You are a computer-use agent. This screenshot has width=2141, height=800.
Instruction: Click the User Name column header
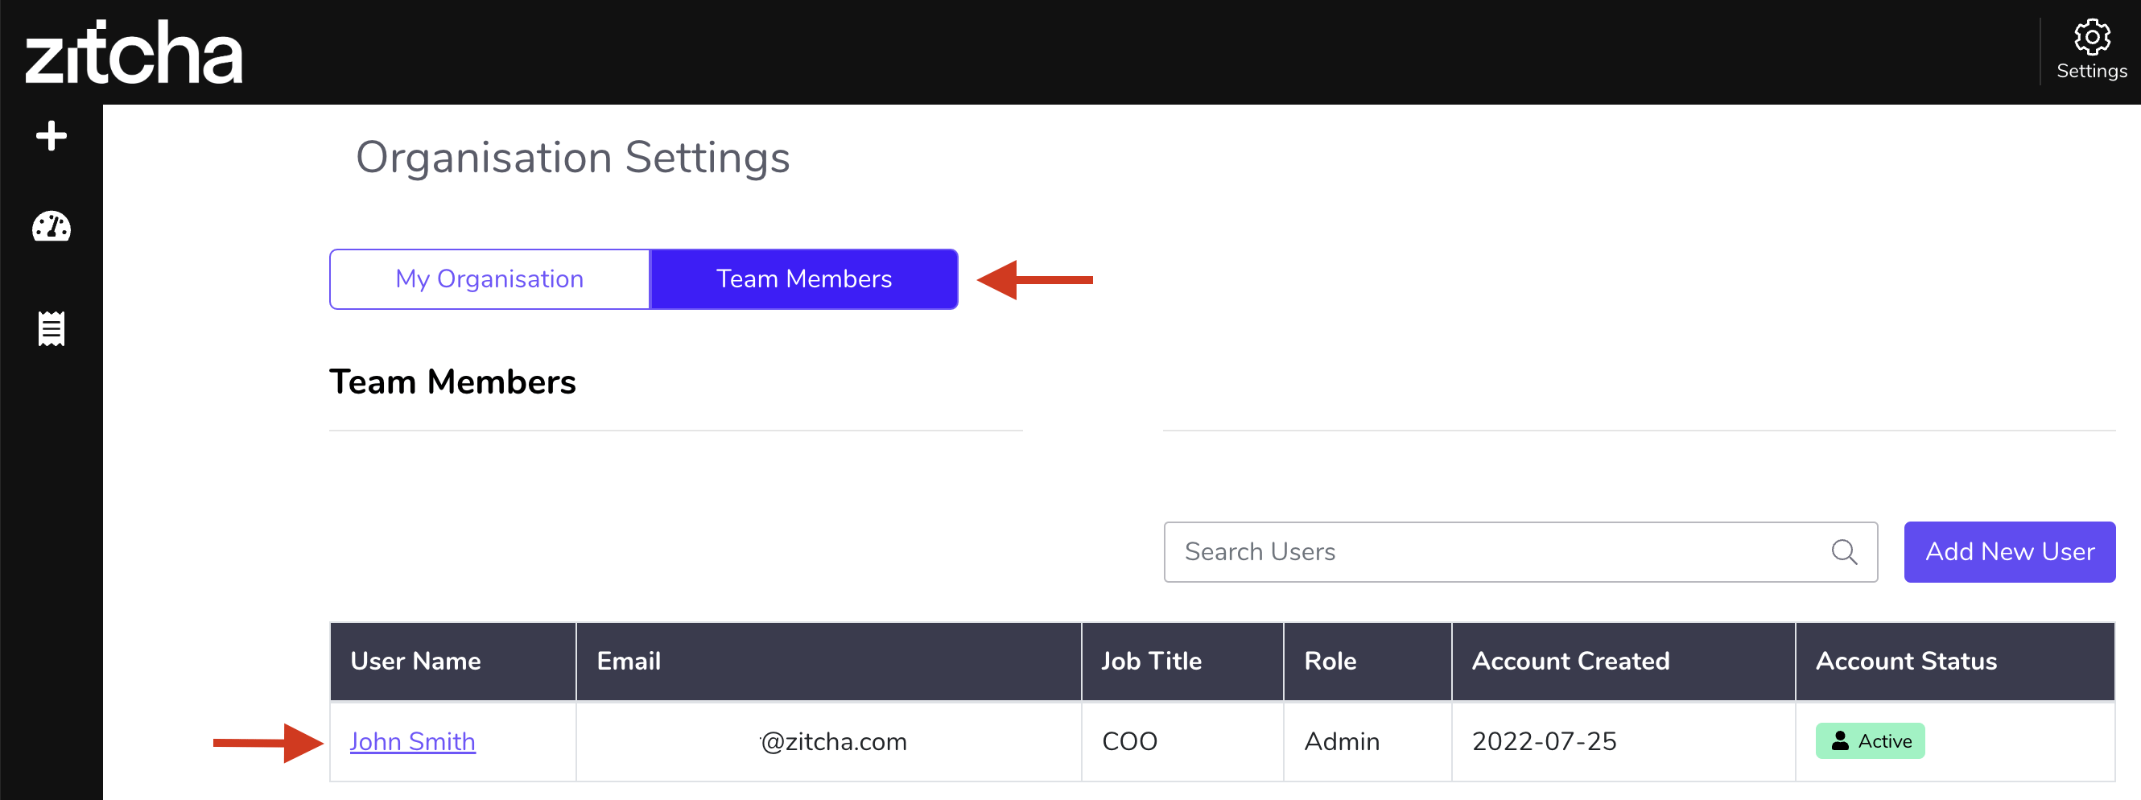[415, 661]
